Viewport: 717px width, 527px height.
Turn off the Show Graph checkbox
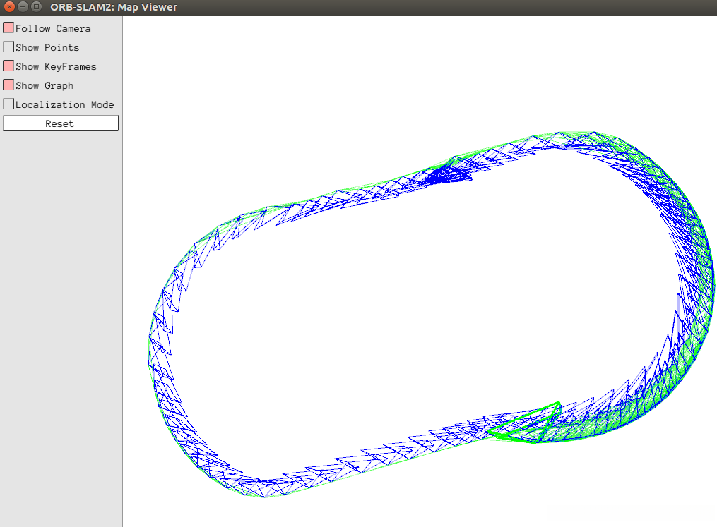8,85
